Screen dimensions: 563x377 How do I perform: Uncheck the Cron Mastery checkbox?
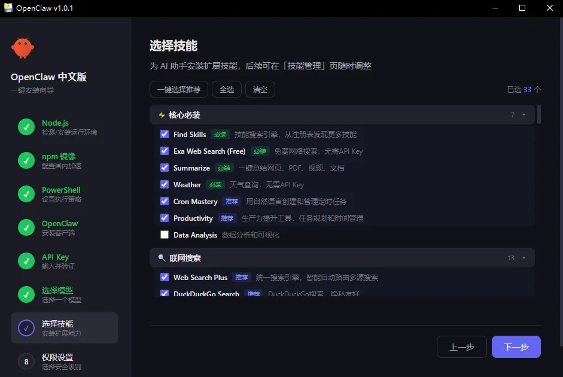(x=165, y=201)
